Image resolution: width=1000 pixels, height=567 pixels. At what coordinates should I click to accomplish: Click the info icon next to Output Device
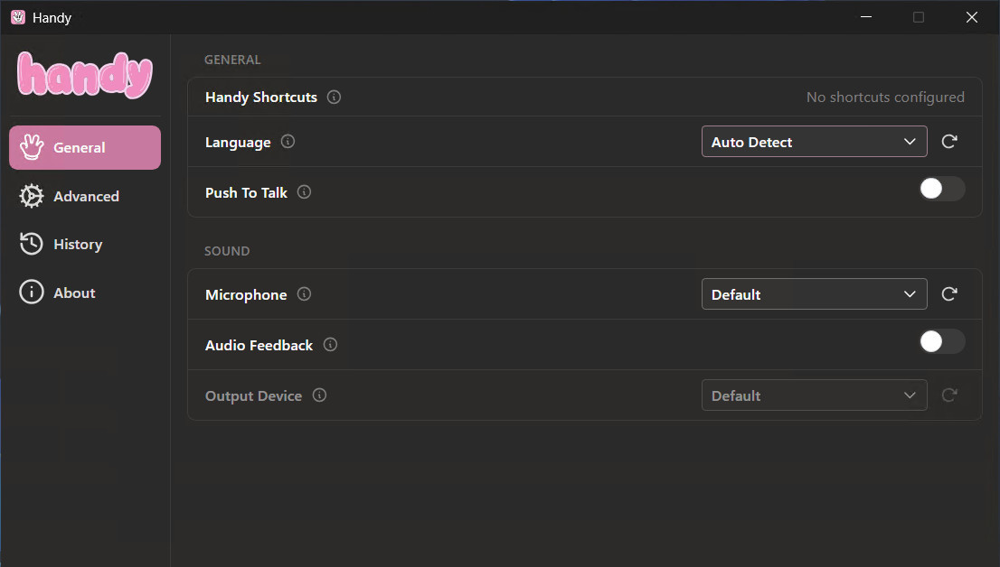click(x=319, y=395)
